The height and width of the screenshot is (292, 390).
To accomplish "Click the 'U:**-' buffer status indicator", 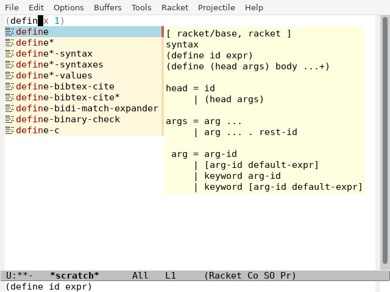I will click(x=19, y=276).
